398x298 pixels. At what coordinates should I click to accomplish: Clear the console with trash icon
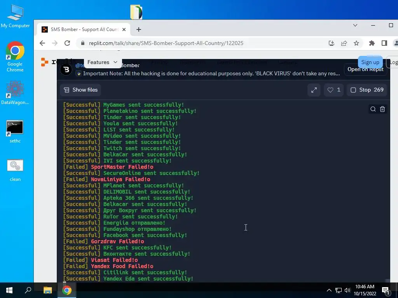tap(382, 109)
